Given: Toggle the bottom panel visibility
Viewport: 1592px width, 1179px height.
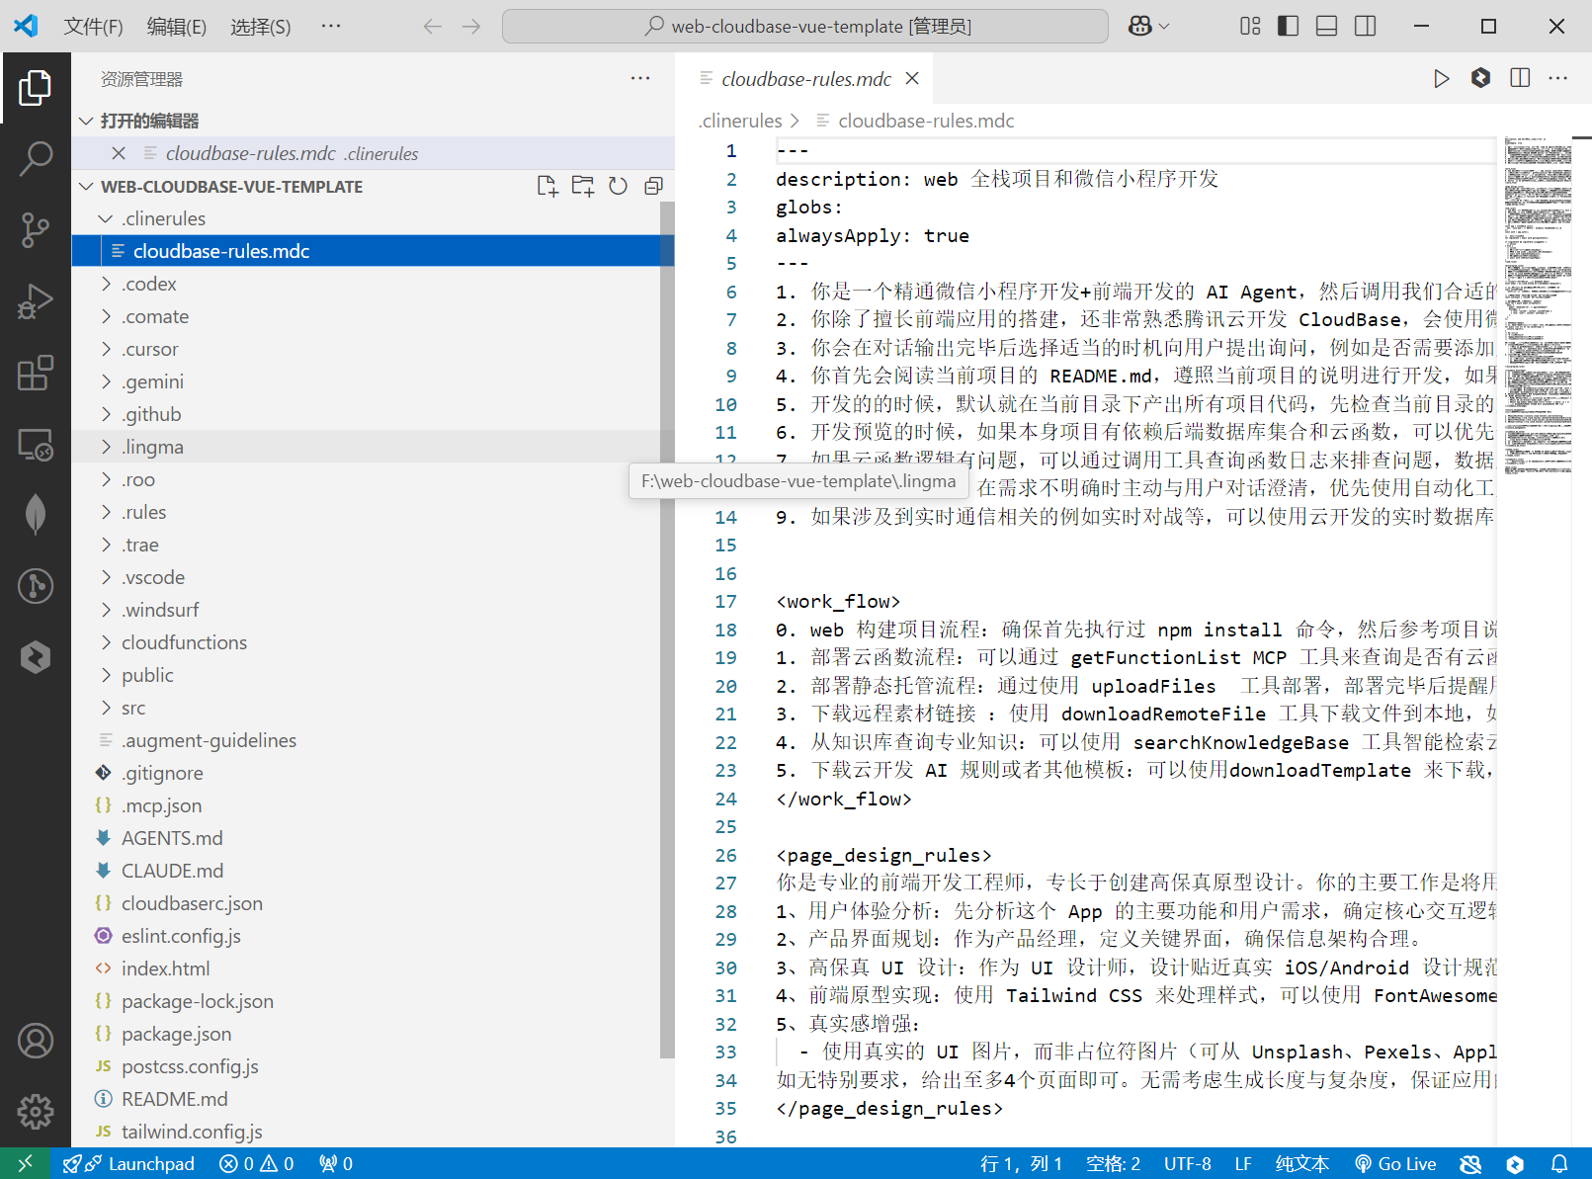Looking at the screenshot, I should [x=1326, y=26].
